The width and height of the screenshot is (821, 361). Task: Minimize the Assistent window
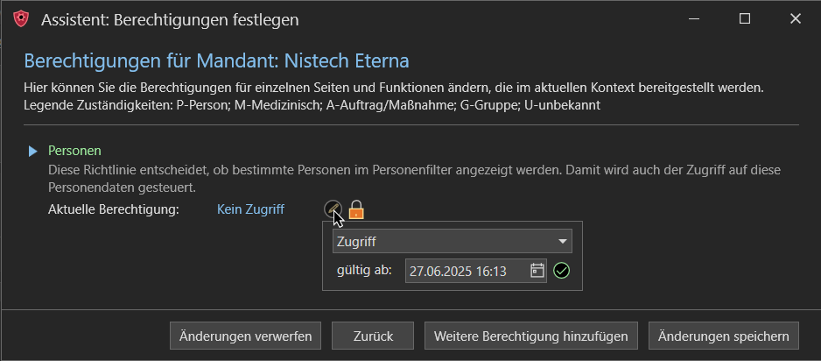(x=694, y=19)
